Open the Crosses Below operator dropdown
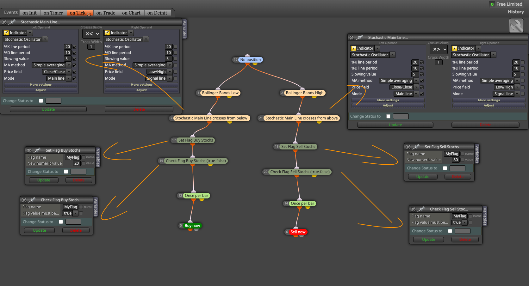This screenshot has width=529, height=286. coord(91,34)
